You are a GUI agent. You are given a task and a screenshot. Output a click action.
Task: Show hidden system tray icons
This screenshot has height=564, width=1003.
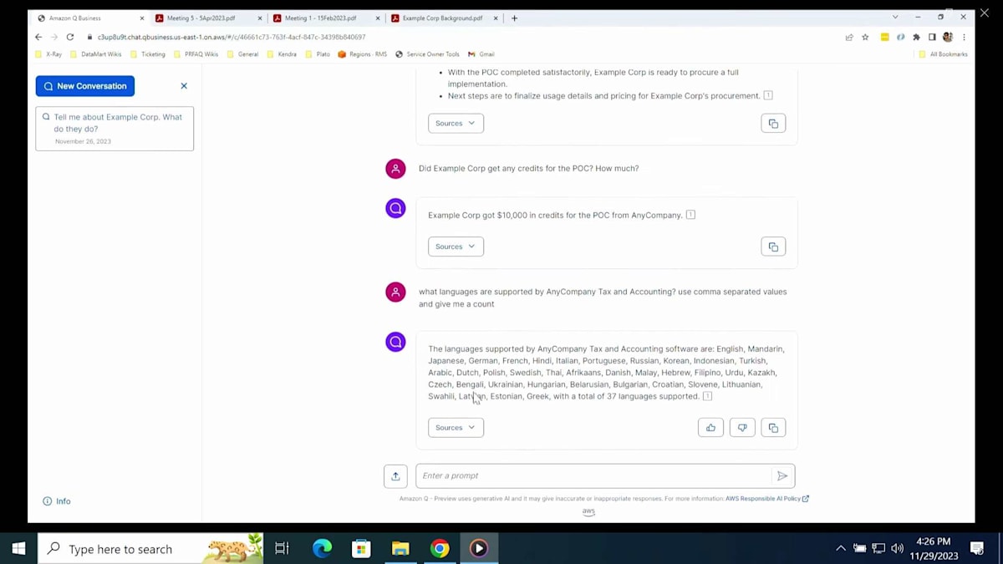pos(841,549)
